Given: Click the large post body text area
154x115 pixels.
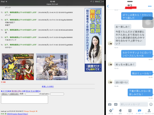Looking at the screenshot, I should coord(24,100).
